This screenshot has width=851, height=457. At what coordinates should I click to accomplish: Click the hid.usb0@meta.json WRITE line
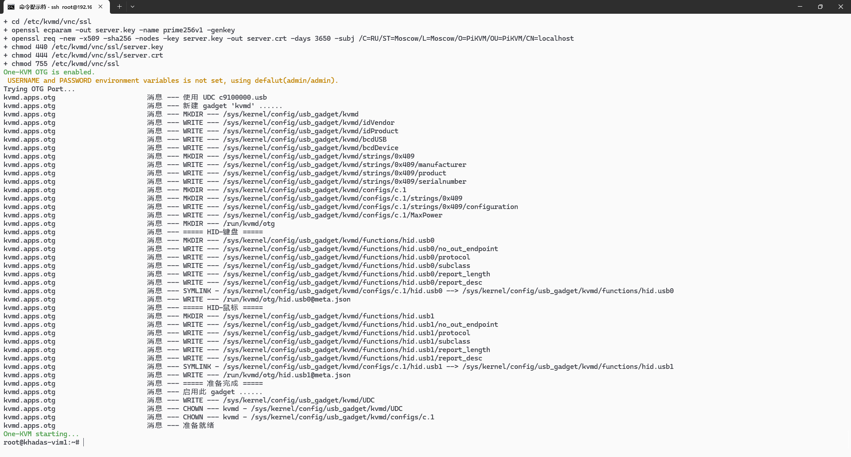click(x=286, y=299)
